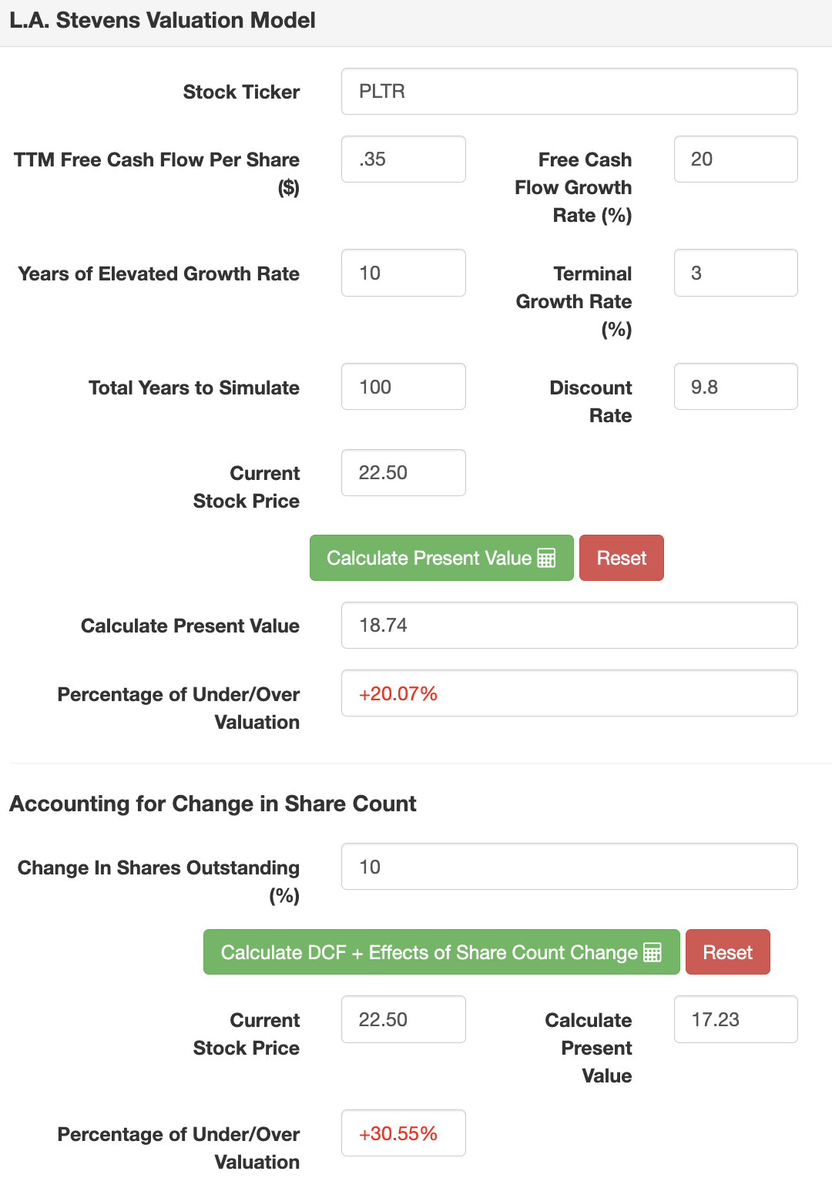Click the present value result showing 18.74
This screenshot has height=1188, width=832.
(x=569, y=626)
